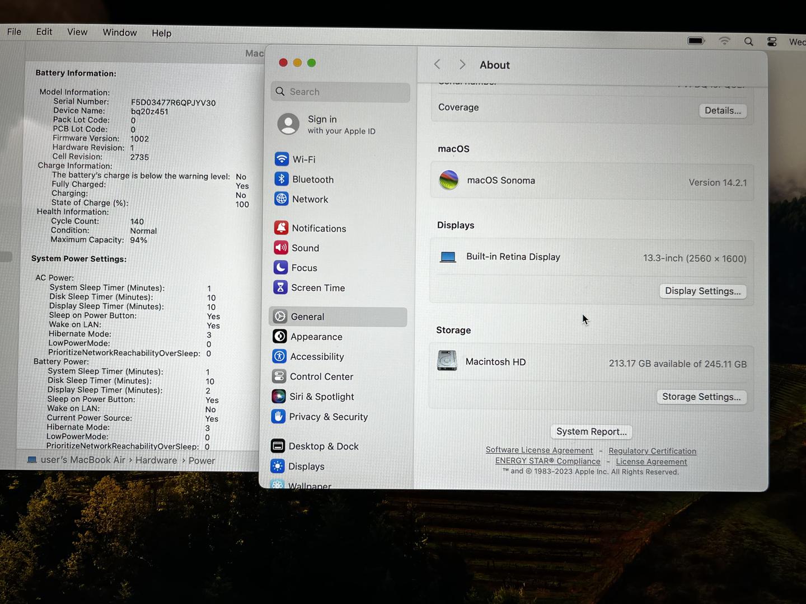
Task: Open Notifications bell icon
Action: 281,228
